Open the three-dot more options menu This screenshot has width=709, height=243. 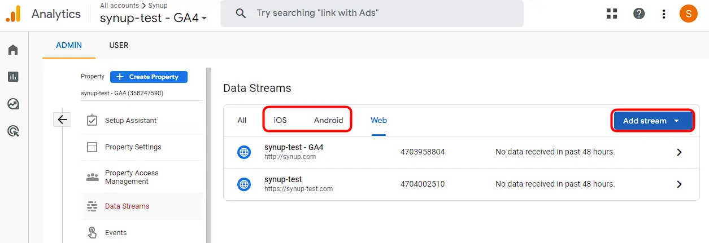(664, 14)
